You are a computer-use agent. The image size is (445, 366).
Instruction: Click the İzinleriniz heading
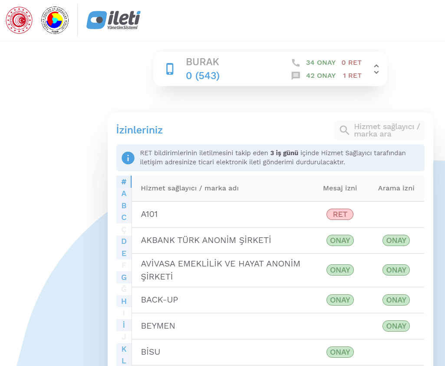pos(139,130)
